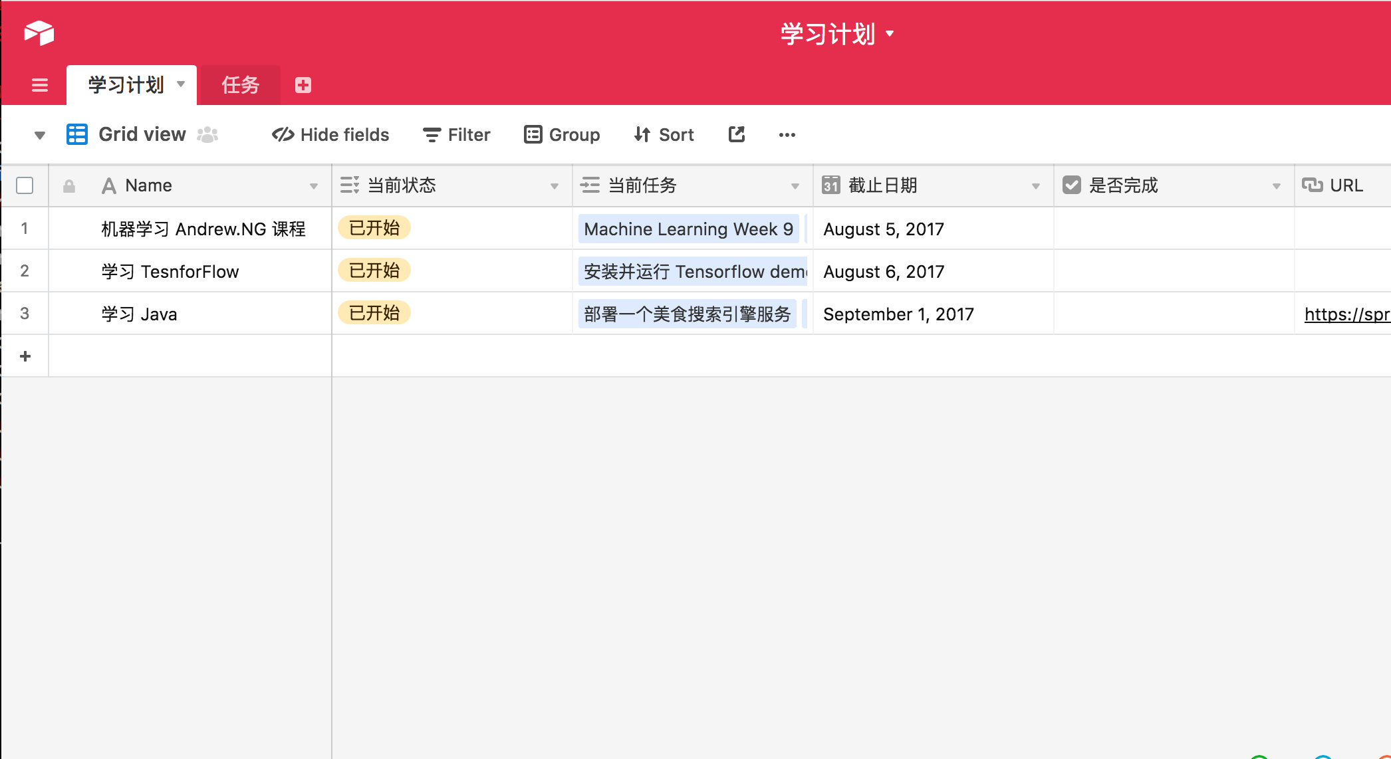1391x759 pixels.
Task: Add a new table with plus icon
Action: [303, 85]
